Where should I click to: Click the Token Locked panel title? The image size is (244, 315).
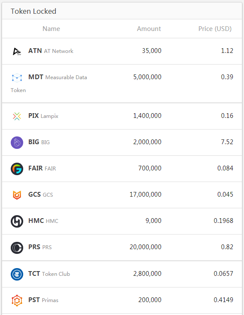[34, 11]
